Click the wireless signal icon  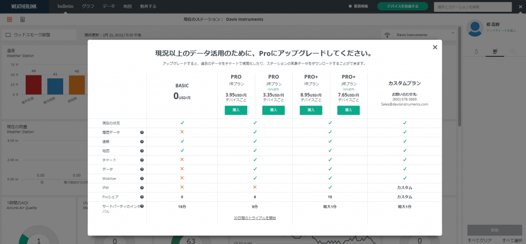click(387, 34)
